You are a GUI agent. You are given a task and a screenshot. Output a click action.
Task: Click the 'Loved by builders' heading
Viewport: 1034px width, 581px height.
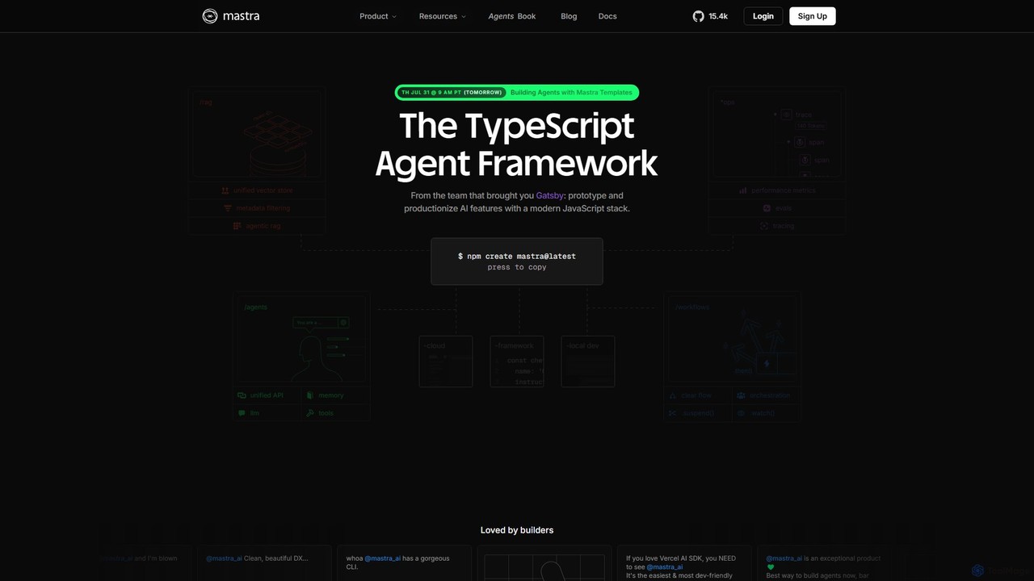click(517, 530)
